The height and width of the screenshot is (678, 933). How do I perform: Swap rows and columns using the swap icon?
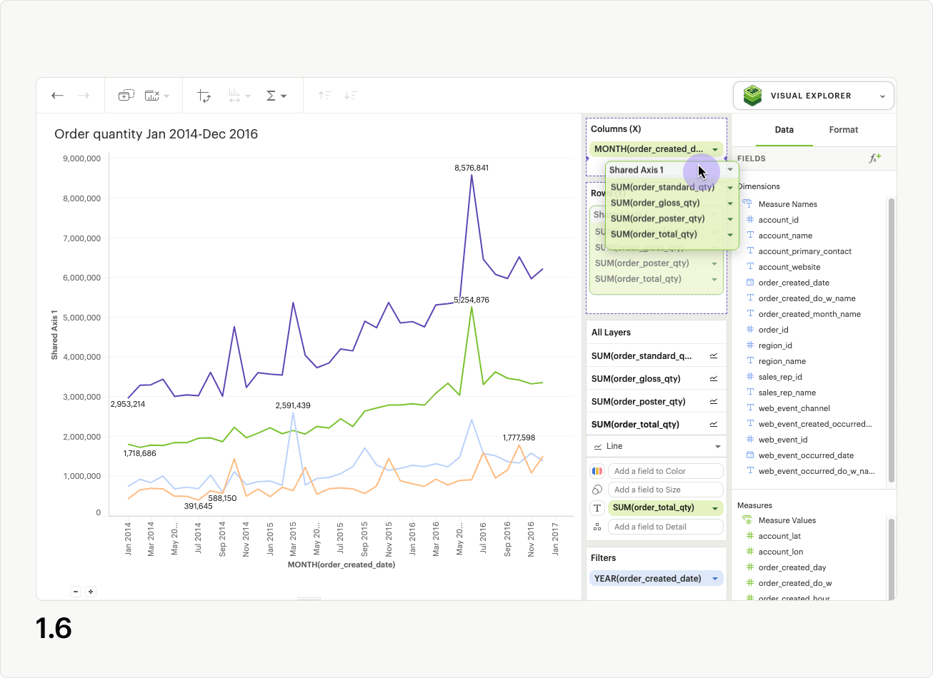(x=204, y=95)
